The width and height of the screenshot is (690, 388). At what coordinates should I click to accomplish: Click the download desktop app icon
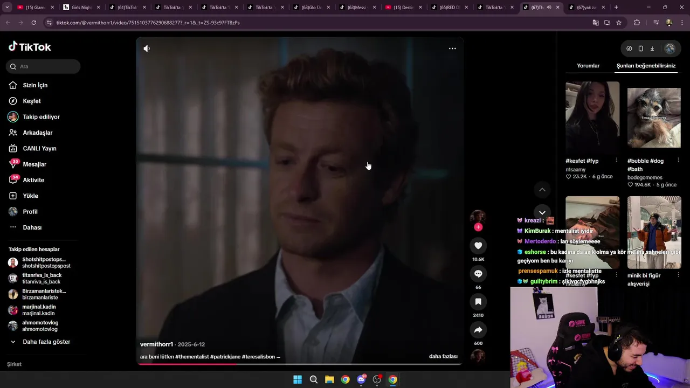point(652,48)
